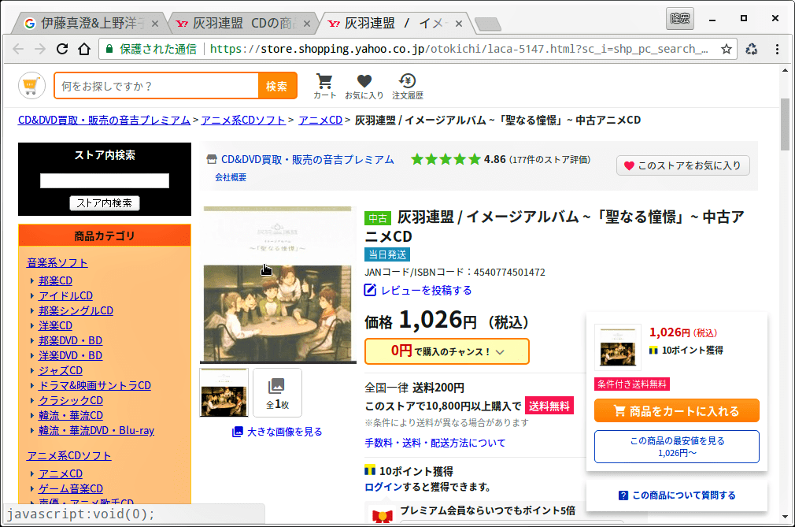The width and height of the screenshot is (795, 527).
Task: Expand the アイドルCD category arrow
Action: pyautogui.click(x=32, y=295)
